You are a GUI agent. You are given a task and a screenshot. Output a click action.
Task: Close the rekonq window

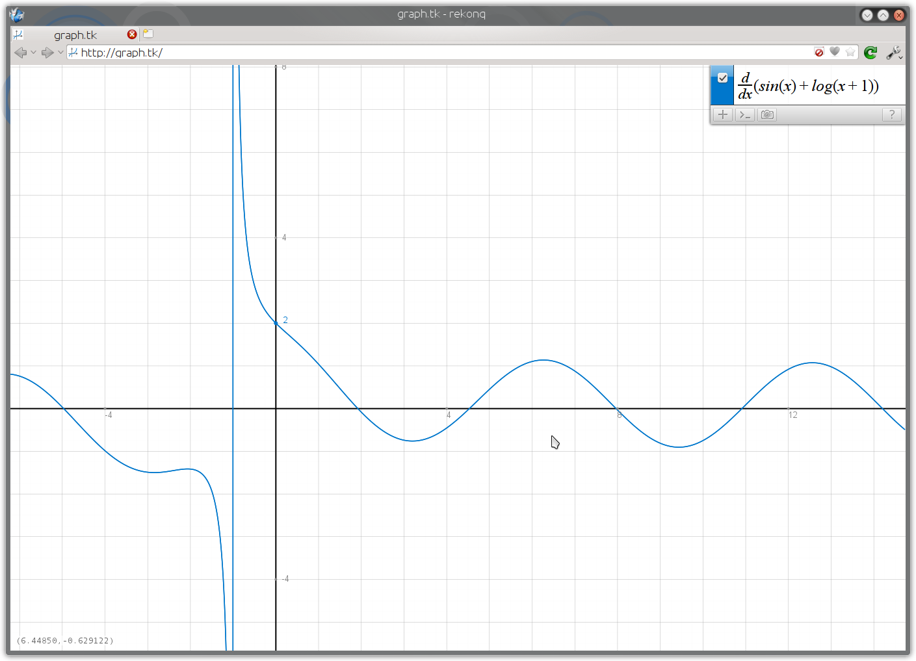[899, 15]
